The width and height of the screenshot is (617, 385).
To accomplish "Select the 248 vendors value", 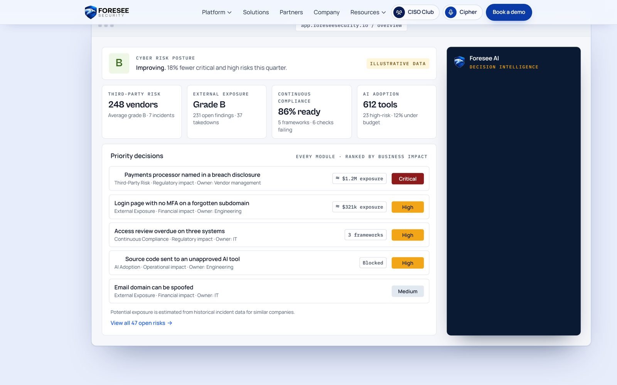I will (x=133, y=104).
